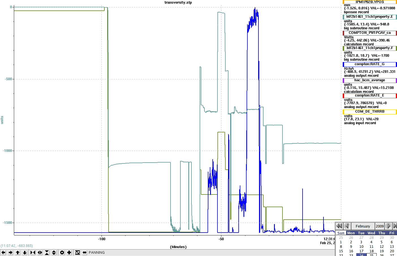Pick February 6 in the calendar
Screen dimensions: 397x256
point(392,242)
